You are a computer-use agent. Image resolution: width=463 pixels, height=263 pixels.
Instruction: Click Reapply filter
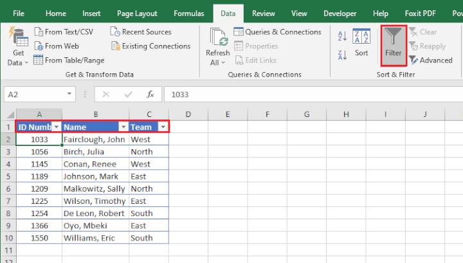pos(427,46)
